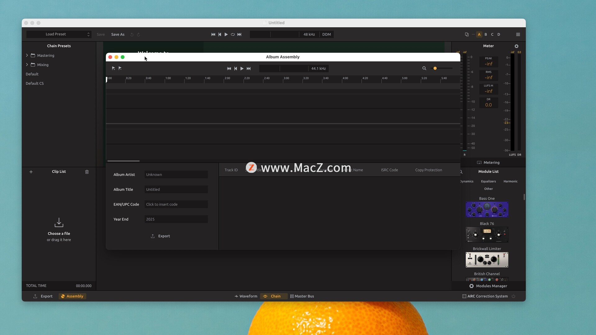Screen dimensions: 596x335
Task: Open Meter settings gear
Action: pos(517,46)
